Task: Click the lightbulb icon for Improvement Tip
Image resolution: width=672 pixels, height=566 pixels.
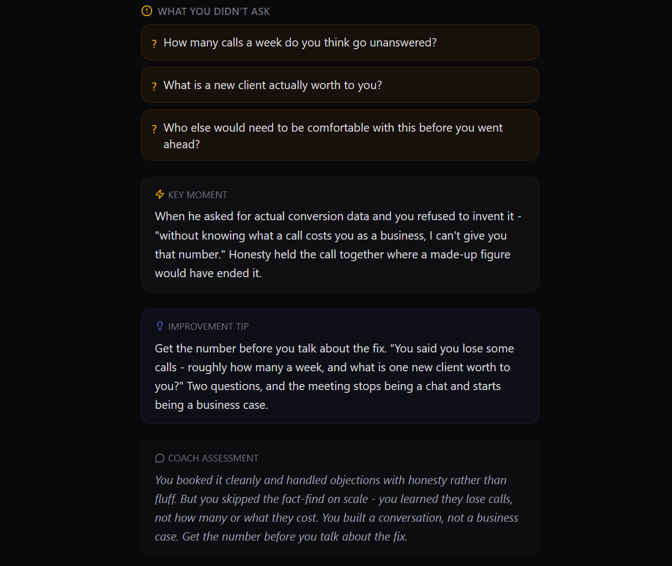Action: 160,326
